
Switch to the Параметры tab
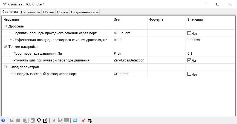(x=31, y=12)
